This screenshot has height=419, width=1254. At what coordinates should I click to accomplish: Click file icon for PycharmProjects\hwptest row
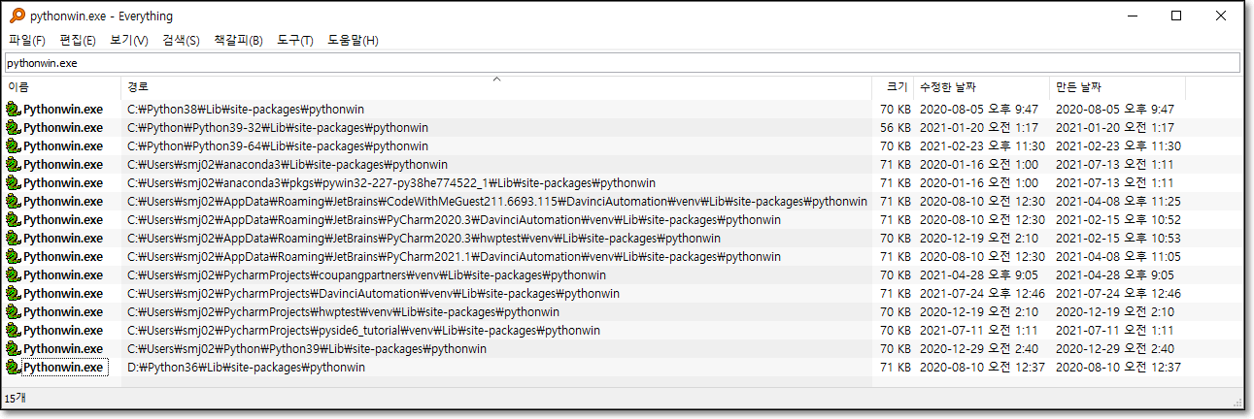pyautogui.click(x=13, y=312)
